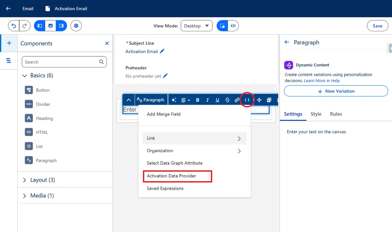Switch to the Style tab
The width and height of the screenshot is (392, 232).
[316, 114]
